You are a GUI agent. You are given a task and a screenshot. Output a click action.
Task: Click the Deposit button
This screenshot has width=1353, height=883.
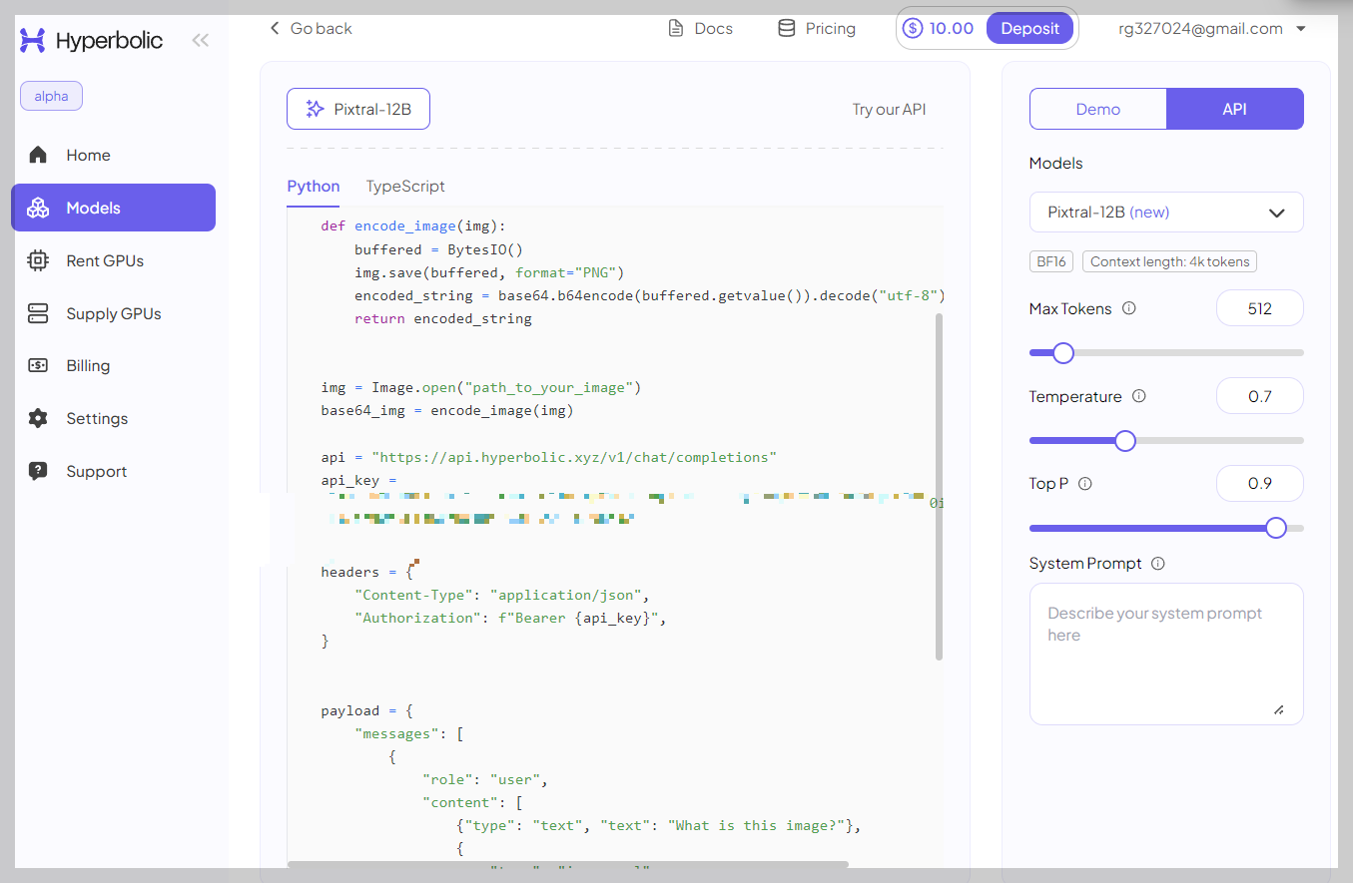coord(1029,28)
